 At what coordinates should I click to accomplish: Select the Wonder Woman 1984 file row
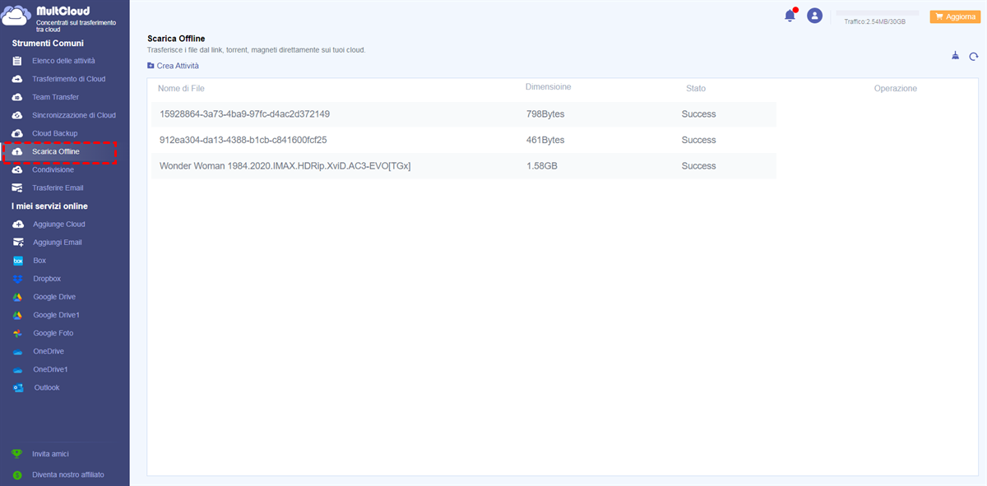(463, 166)
